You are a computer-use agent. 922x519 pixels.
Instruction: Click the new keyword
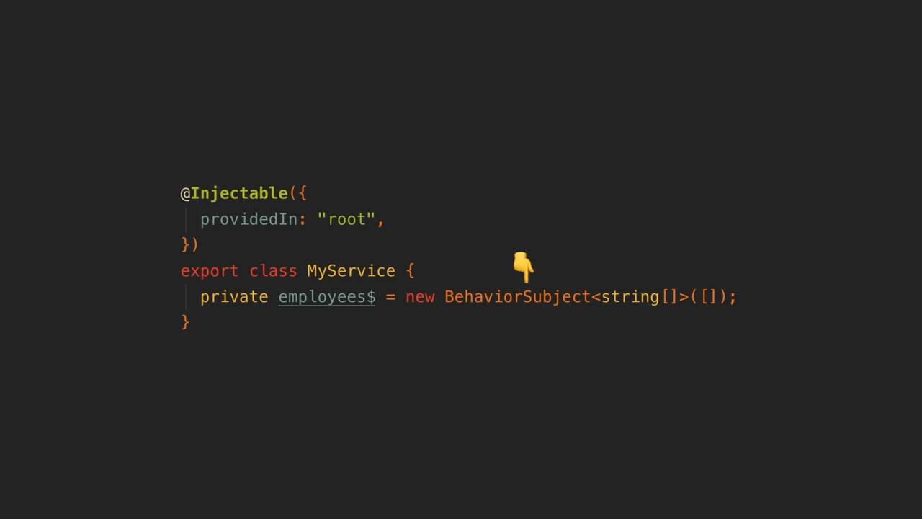click(x=420, y=297)
